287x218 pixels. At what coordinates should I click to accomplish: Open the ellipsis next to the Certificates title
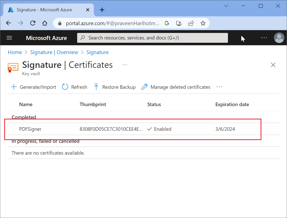coord(125,65)
